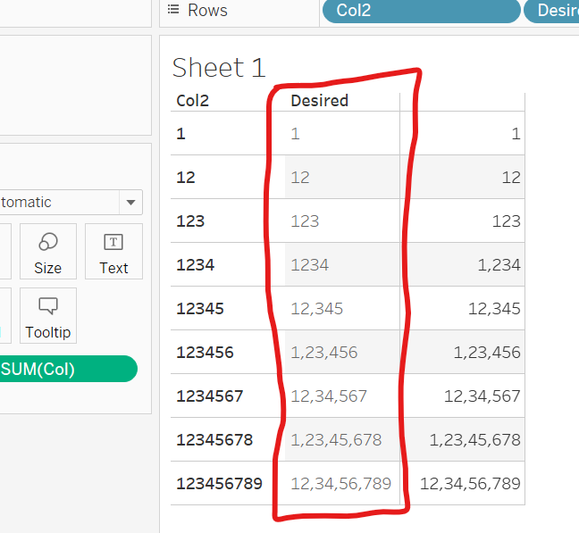Click the Desired column header
This screenshot has height=533, width=579.
coord(319,101)
